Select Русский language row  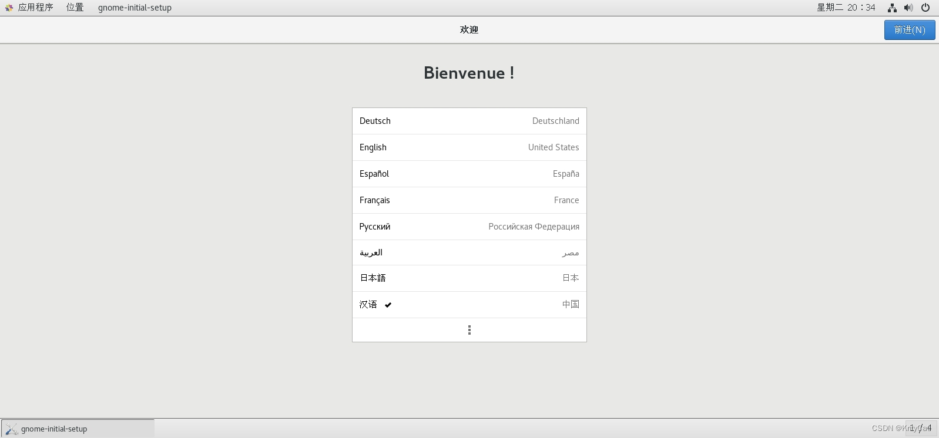pyautogui.click(x=469, y=227)
